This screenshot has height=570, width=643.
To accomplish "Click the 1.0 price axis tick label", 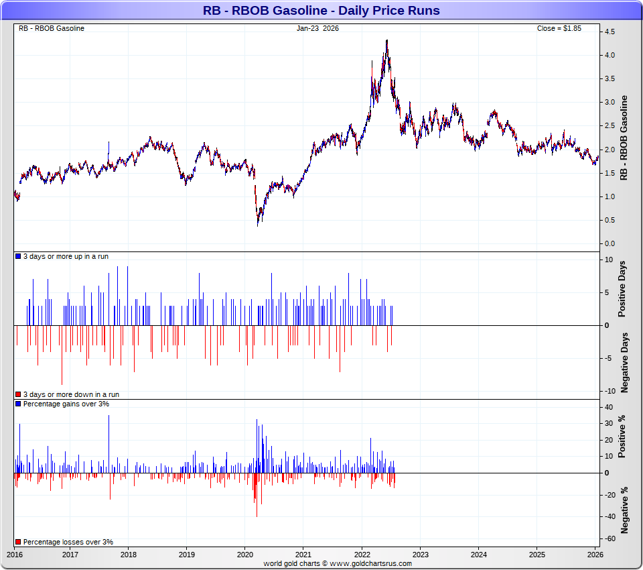I will point(610,196).
